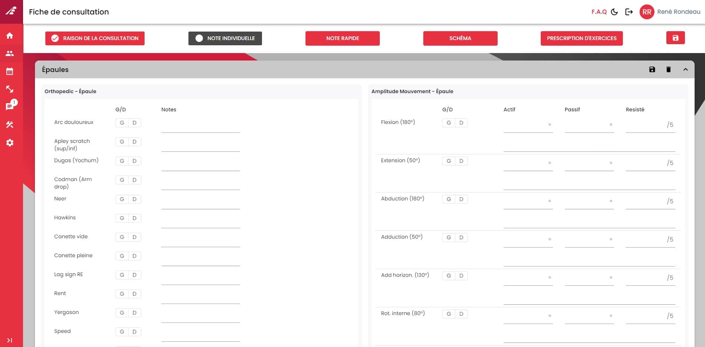
Task: Toggle the Note individuelle switch
Action: pos(225,38)
